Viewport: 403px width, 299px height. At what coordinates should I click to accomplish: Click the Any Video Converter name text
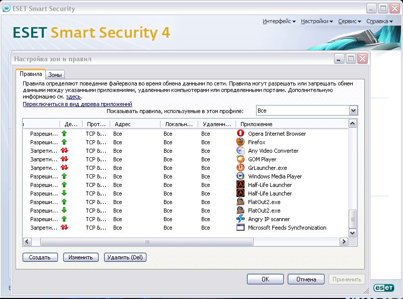point(273,151)
